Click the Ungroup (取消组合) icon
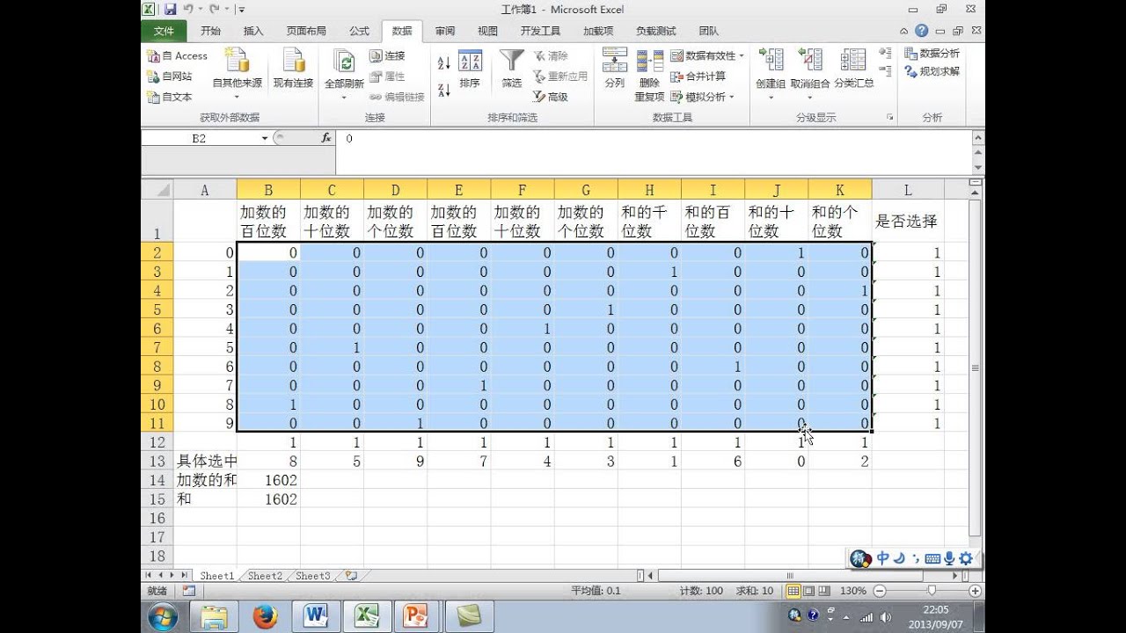Viewport: 1126px width, 633px height. [x=810, y=60]
